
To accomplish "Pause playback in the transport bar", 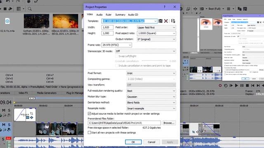I will (242, 86).
